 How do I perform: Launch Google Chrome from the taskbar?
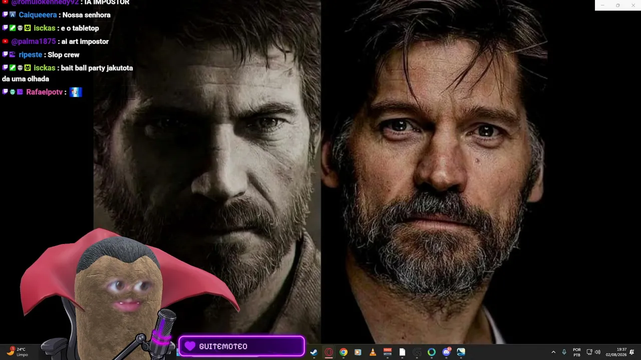coord(344,352)
